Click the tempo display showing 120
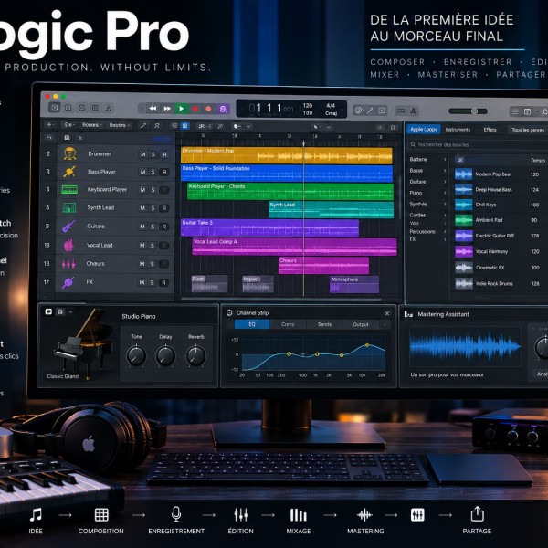The height and width of the screenshot is (548, 548). click(x=308, y=106)
